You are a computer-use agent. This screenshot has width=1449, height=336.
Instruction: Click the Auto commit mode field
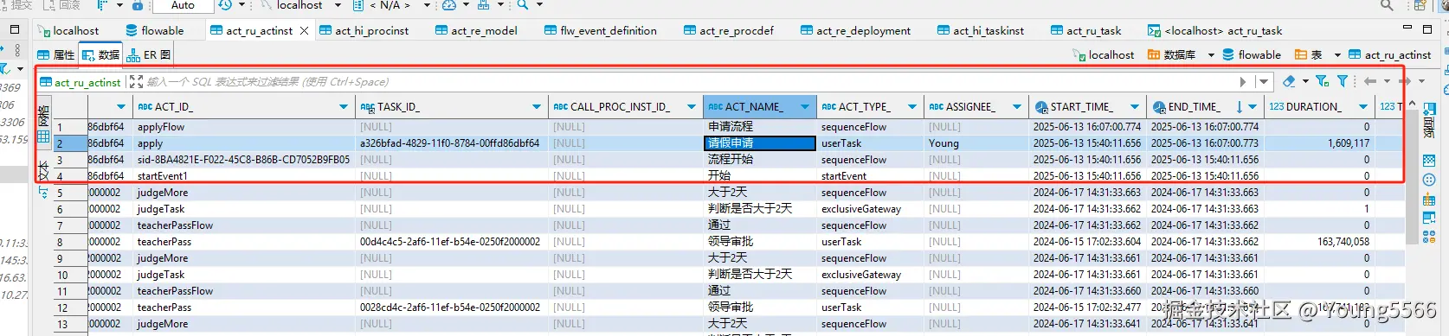(x=183, y=5)
